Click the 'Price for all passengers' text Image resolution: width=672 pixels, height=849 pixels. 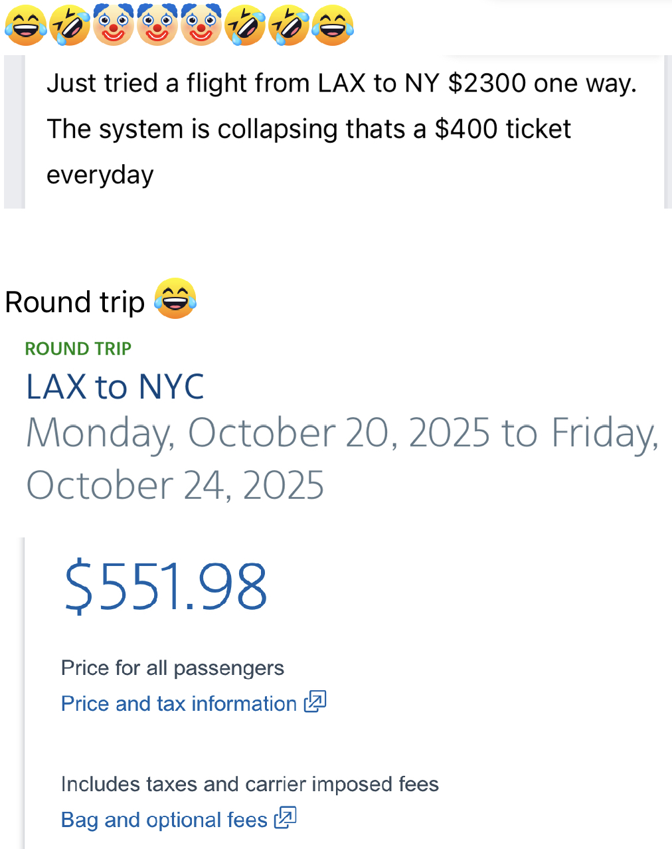(x=172, y=668)
